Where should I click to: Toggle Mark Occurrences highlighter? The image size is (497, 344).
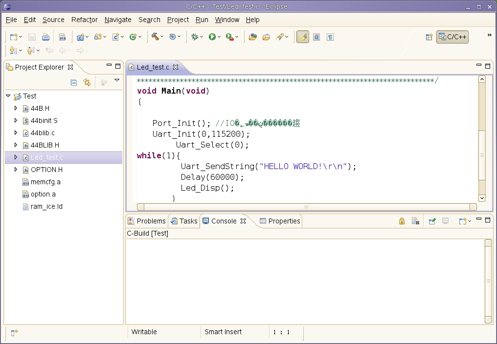tap(303, 37)
